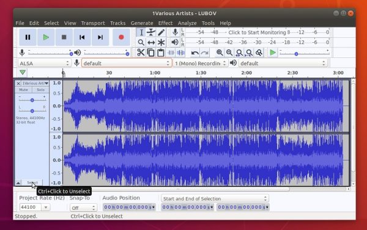This screenshot has height=230, width=367.
Task: Click the Pause transport button
Action: (x=28, y=37)
